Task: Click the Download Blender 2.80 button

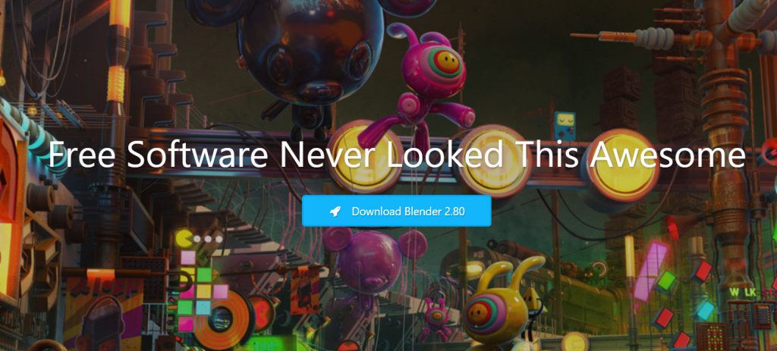Action: pyautogui.click(x=396, y=211)
